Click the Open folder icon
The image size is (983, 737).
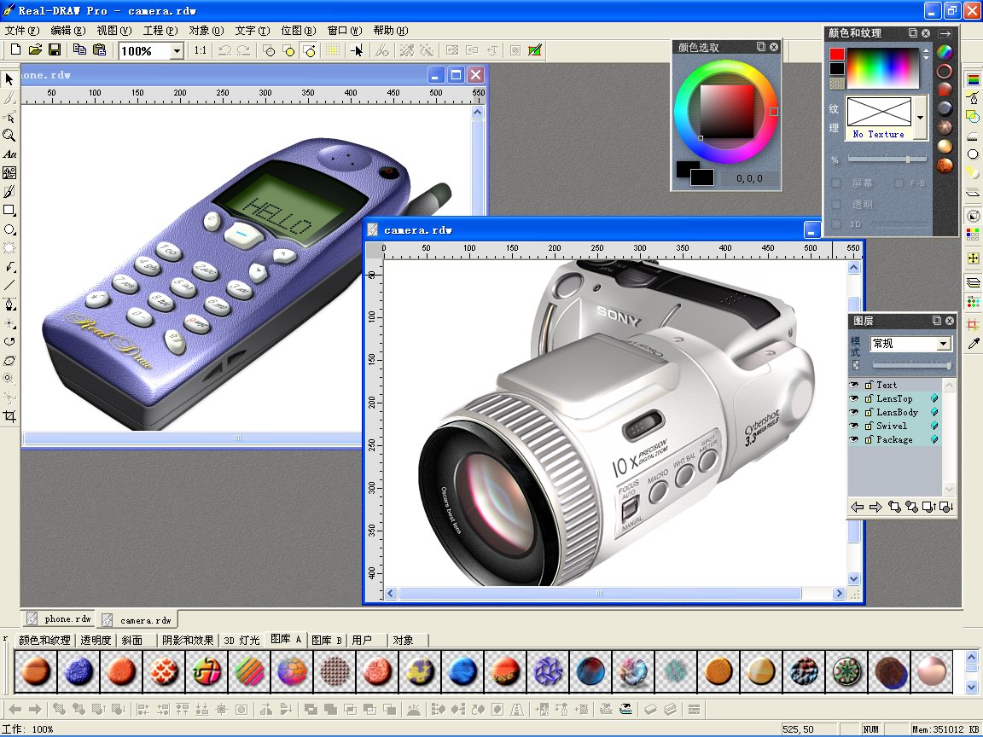[35, 50]
